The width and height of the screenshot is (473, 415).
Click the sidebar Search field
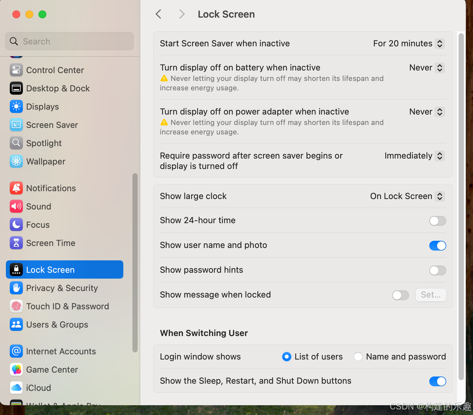point(69,41)
